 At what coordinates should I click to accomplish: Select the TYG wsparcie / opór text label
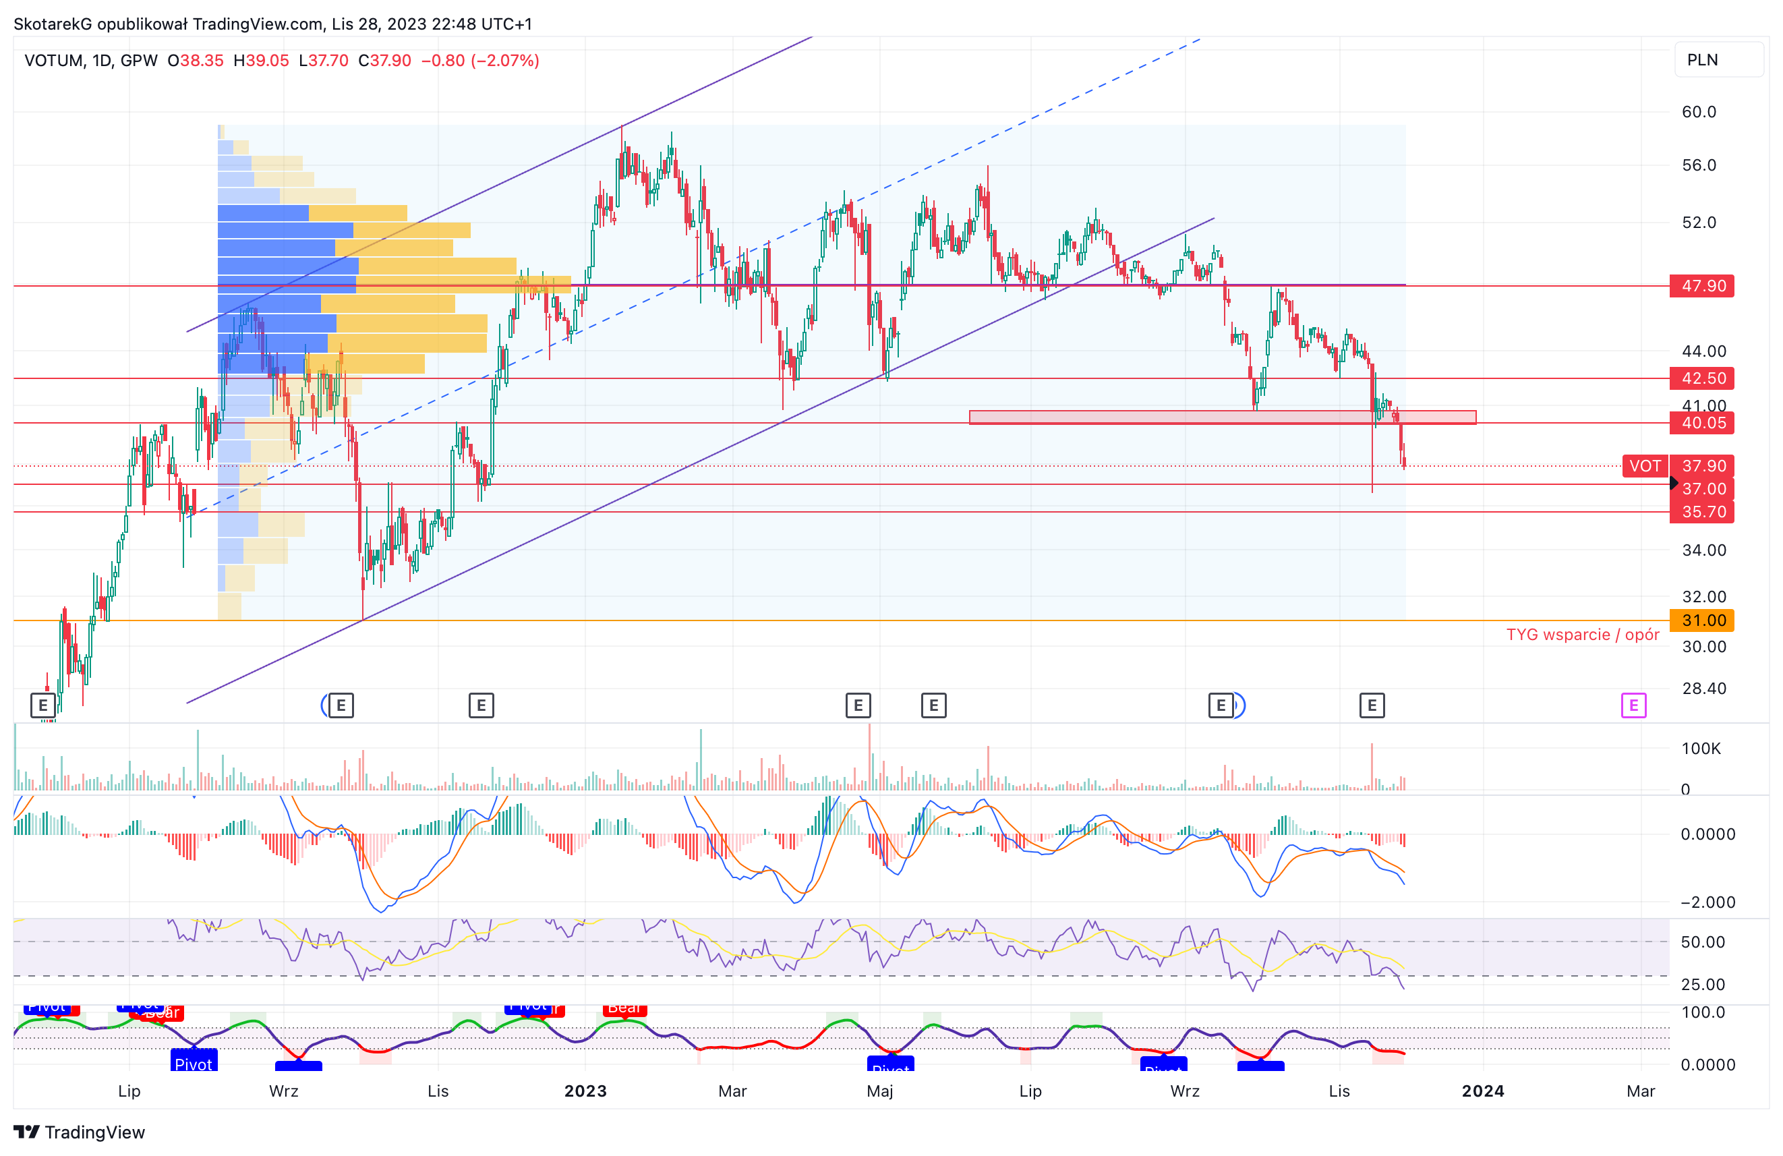[1582, 635]
